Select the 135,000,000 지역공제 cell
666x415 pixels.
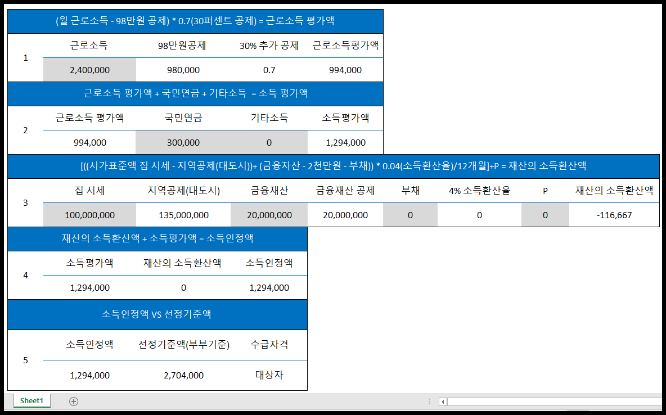point(183,215)
